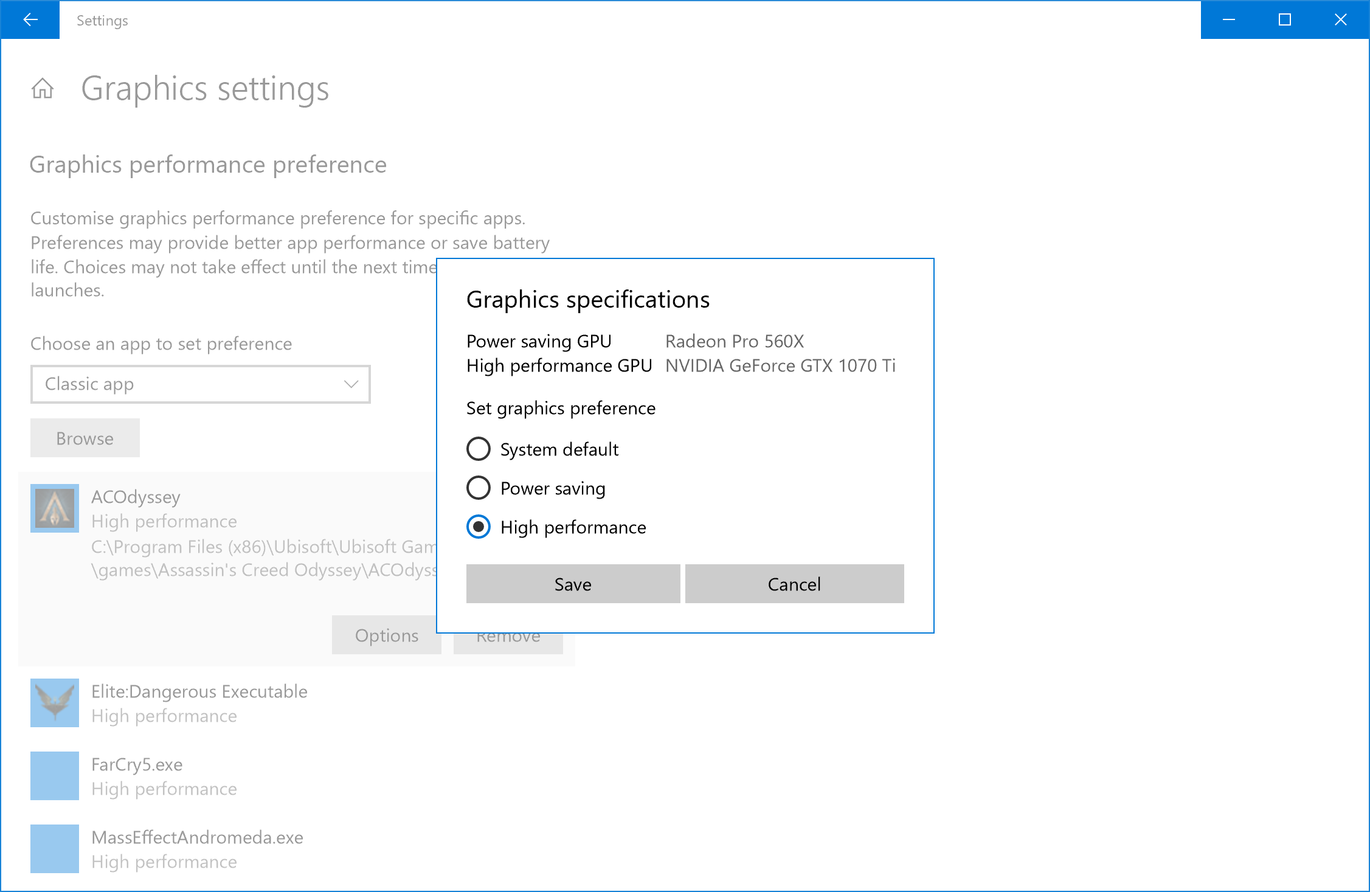Screen dimensions: 1370x892
Task: Save the graphics preference
Action: (x=573, y=584)
